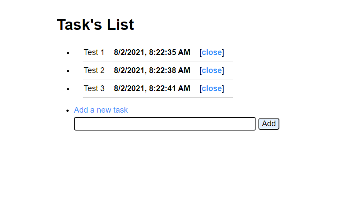Viewport: 352px width, 198px height.
Task: Focus the new task text input field
Action: tap(165, 124)
